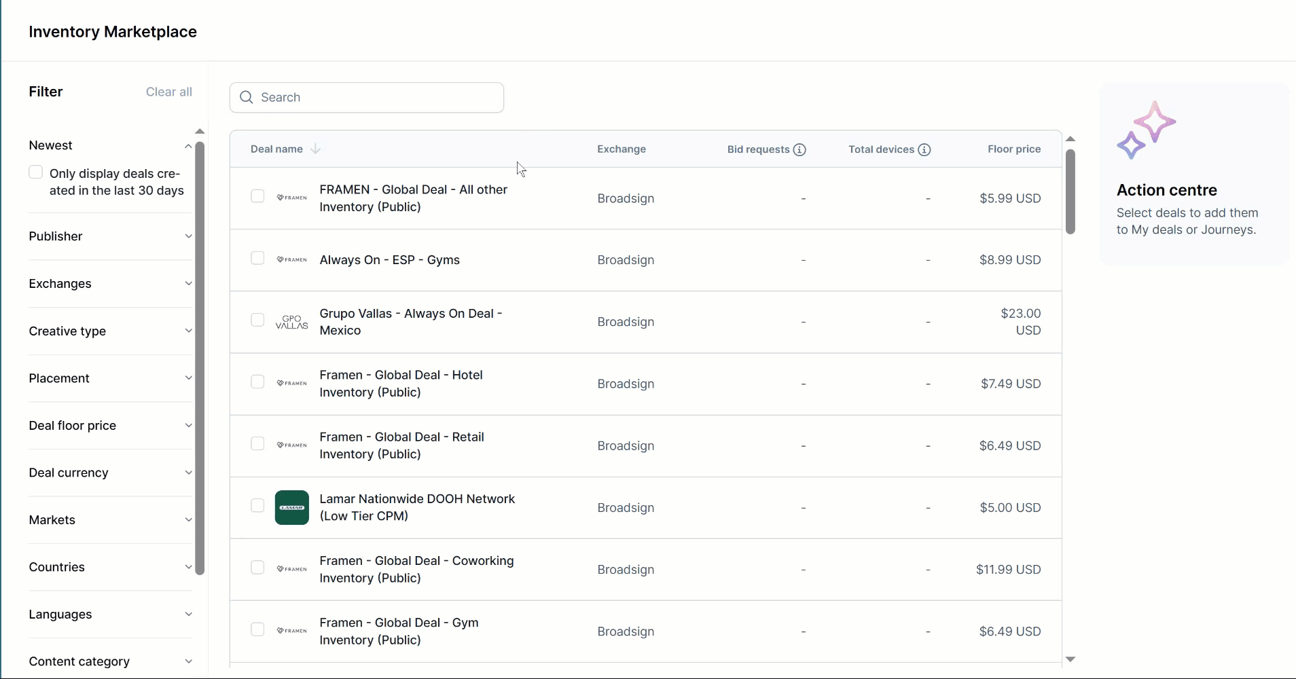The height and width of the screenshot is (679, 1296).
Task: Open the Countries filter section
Action: click(x=110, y=567)
